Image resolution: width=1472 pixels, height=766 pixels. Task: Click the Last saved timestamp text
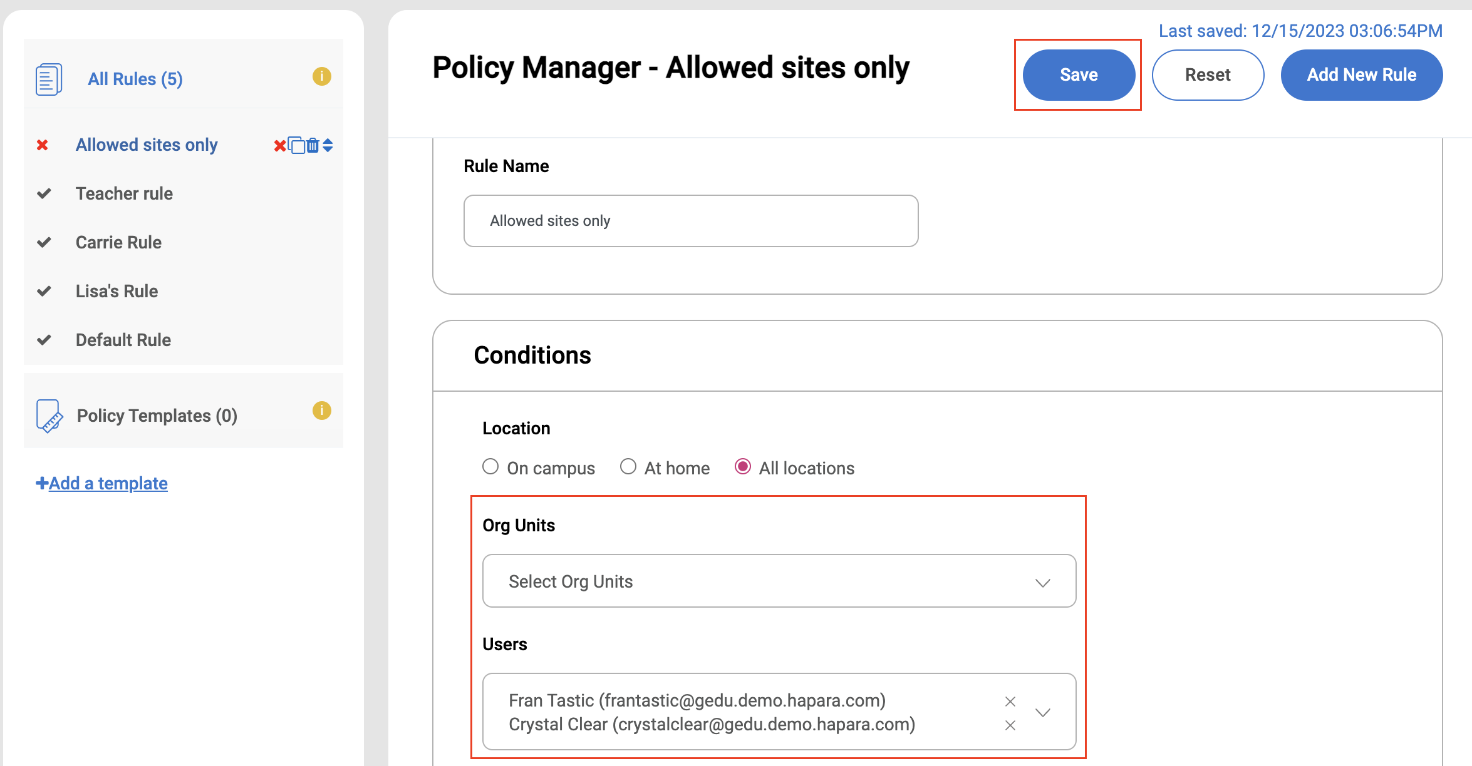(1300, 31)
